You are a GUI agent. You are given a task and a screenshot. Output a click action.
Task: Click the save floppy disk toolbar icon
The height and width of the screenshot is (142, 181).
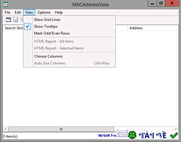[x=16, y=20]
